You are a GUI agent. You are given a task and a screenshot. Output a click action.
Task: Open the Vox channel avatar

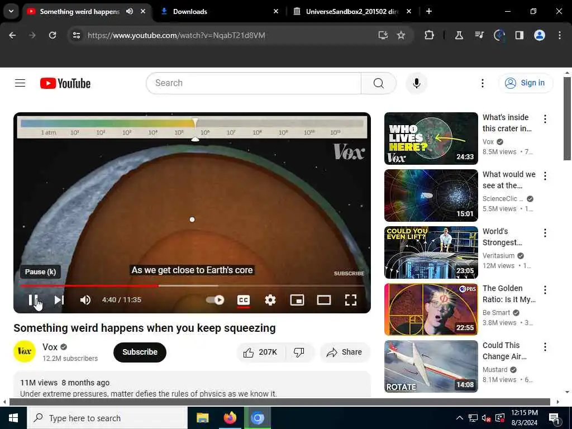[25, 352]
